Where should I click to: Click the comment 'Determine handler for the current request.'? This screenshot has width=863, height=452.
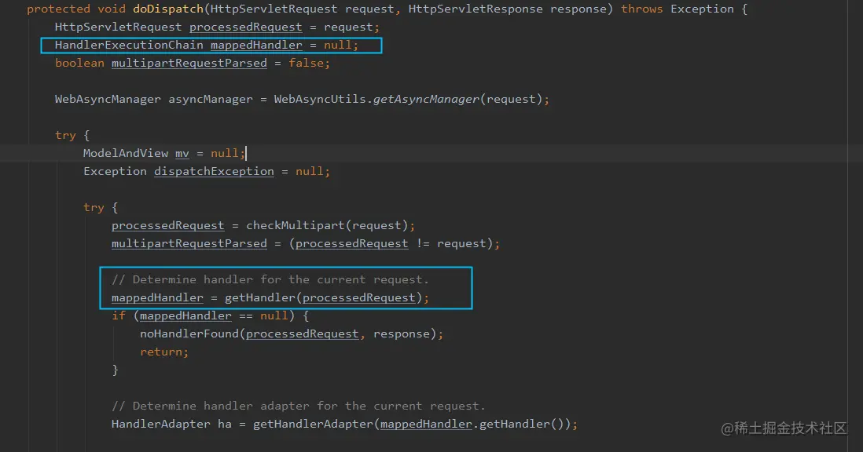[x=270, y=279]
